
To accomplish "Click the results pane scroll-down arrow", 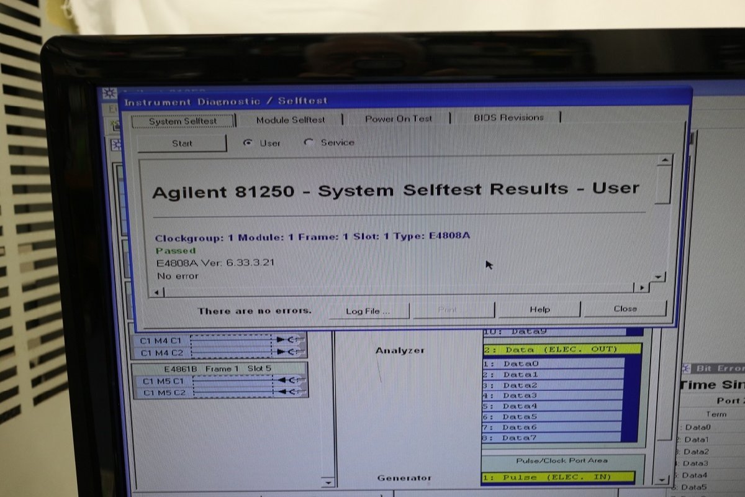I will (x=658, y=276).
